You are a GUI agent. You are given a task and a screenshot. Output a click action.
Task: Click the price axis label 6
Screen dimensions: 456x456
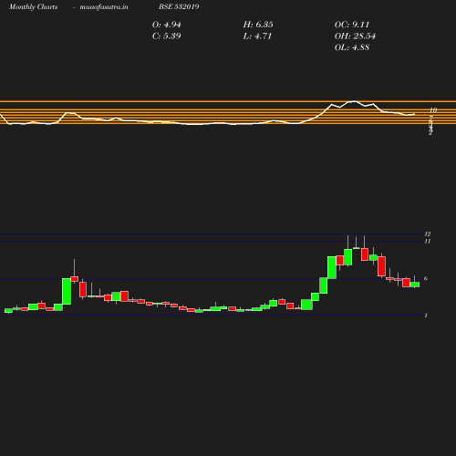(426, 278)
